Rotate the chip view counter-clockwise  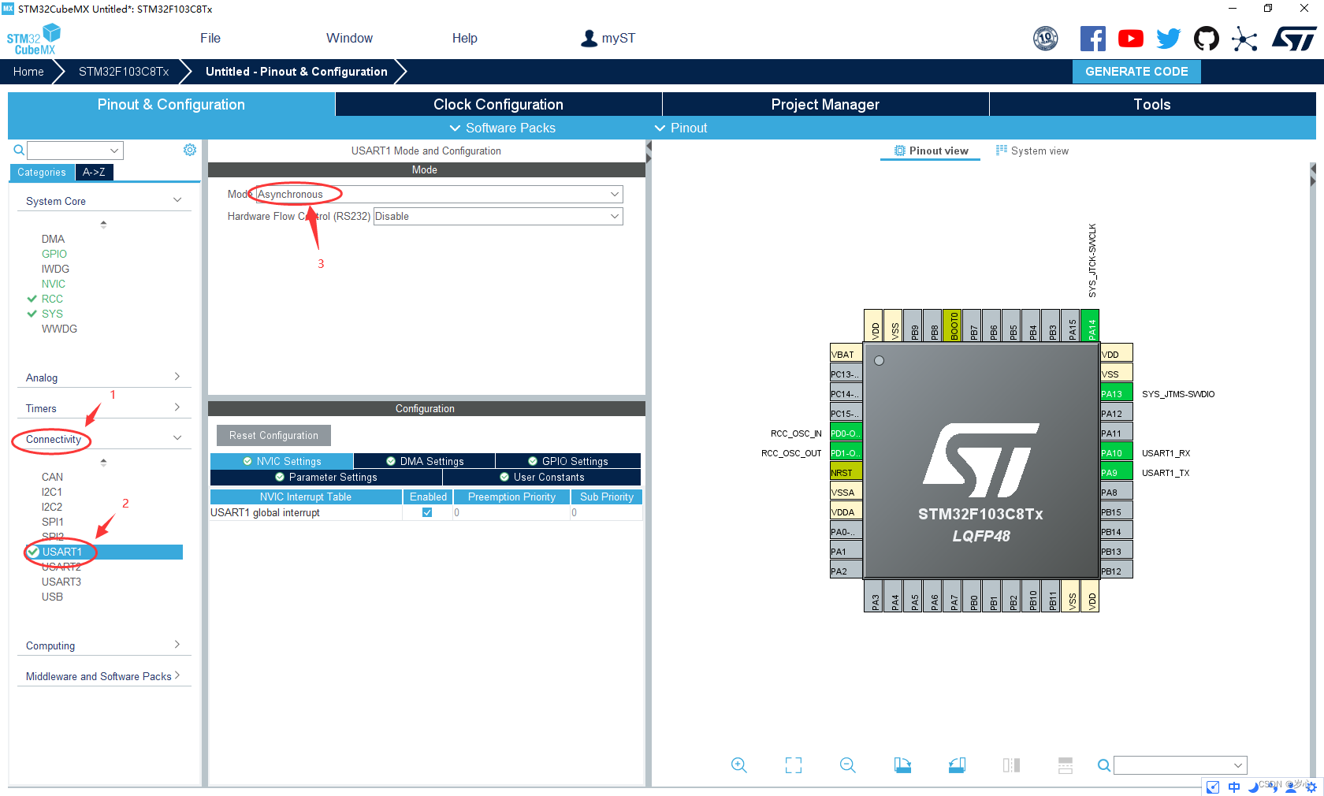pyautogui.click(x=957, y=764)
